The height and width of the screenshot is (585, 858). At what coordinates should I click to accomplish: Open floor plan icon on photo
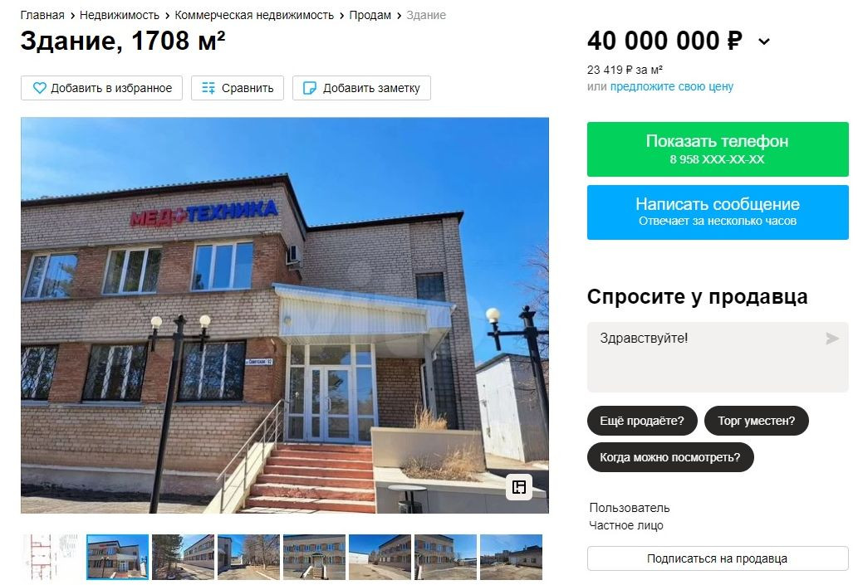click(x=519, y=486)
